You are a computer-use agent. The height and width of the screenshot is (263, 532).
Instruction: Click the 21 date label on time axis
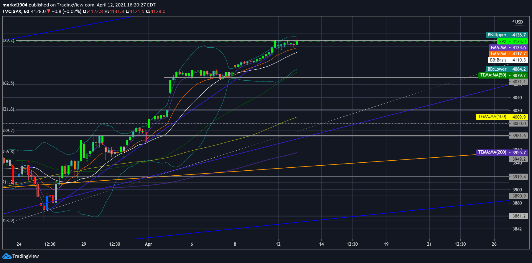(x=429, y=244)
